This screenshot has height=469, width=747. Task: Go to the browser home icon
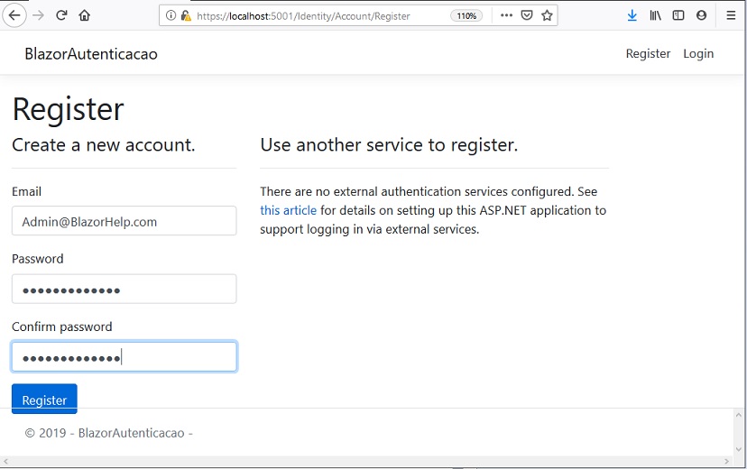pos(85,15)
